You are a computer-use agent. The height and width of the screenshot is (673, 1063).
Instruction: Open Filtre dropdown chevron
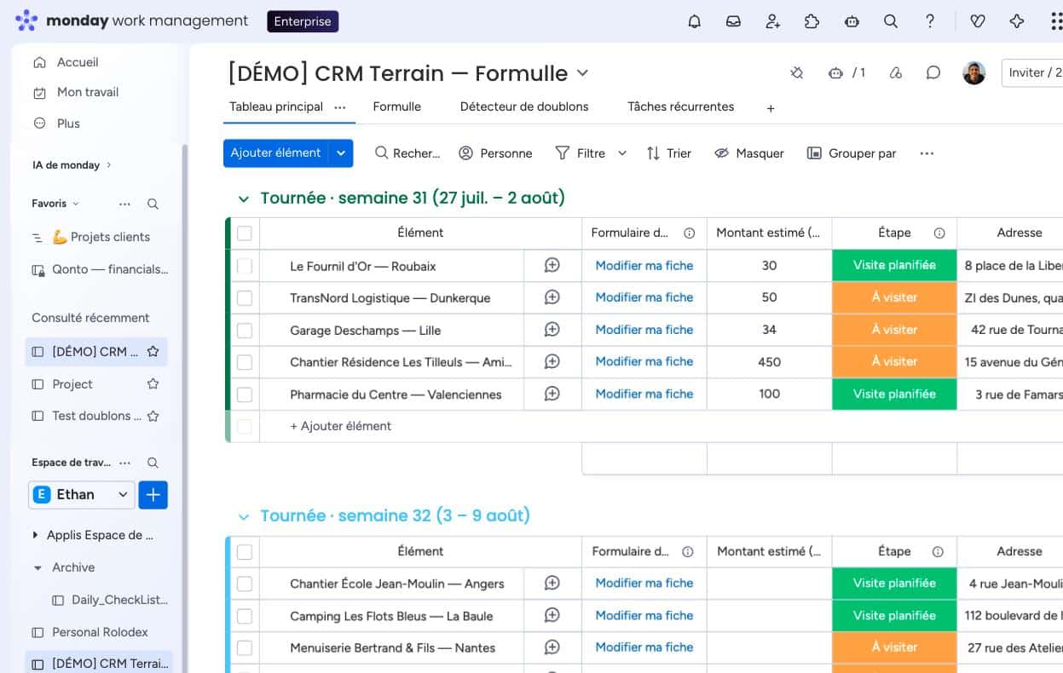point(622,153)
